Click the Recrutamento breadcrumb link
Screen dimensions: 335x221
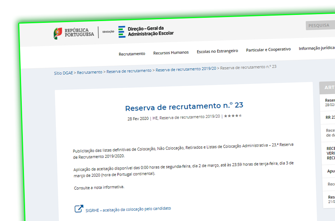(90, 71)
